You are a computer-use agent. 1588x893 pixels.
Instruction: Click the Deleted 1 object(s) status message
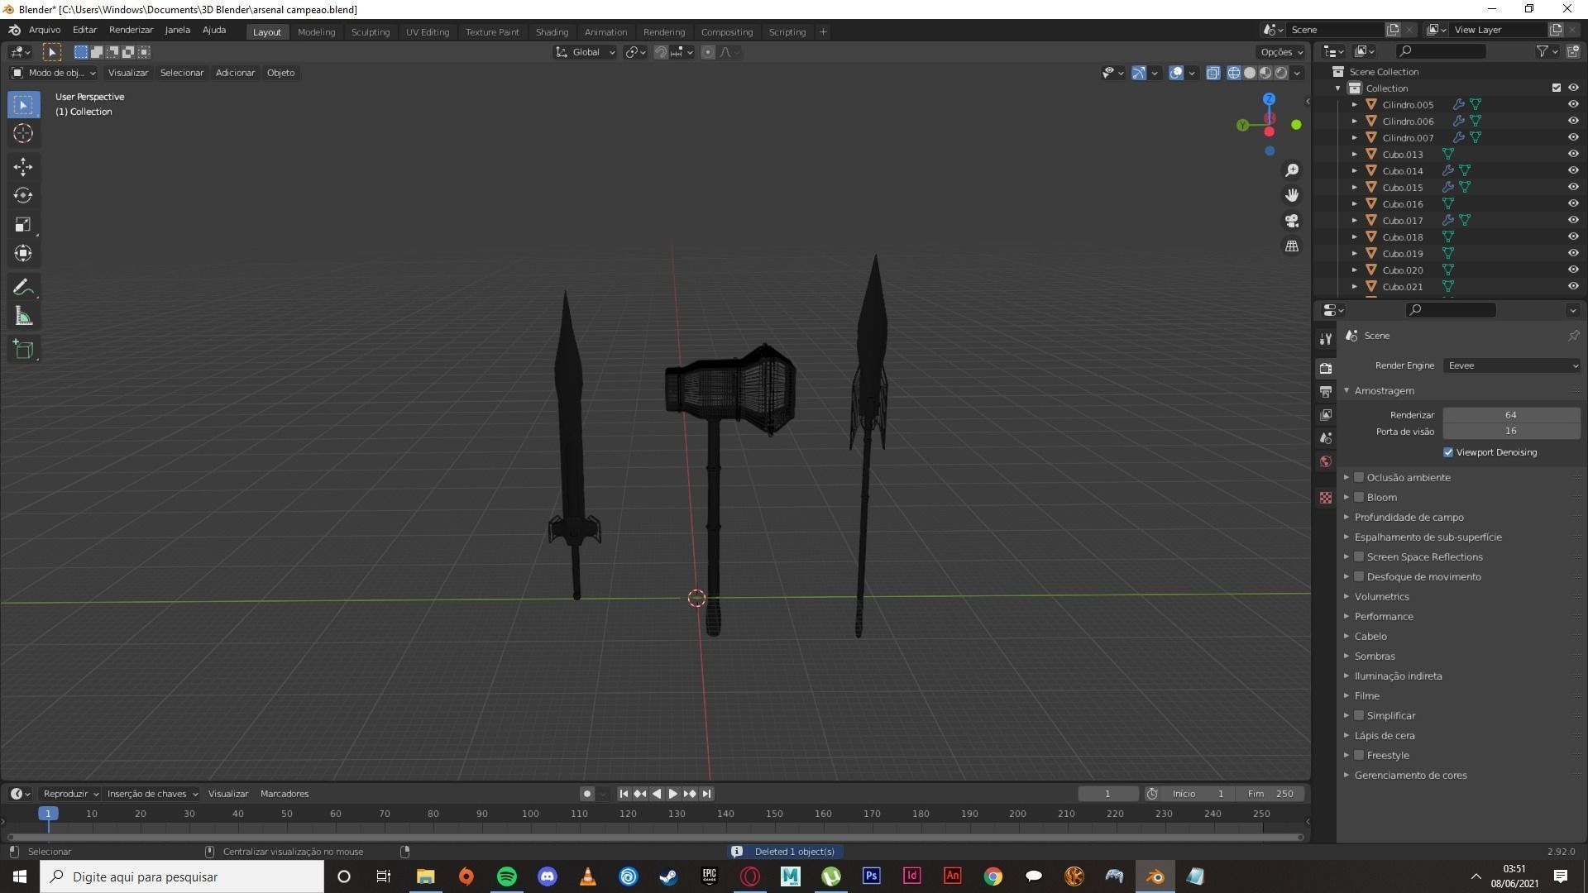tap(786, 852)
